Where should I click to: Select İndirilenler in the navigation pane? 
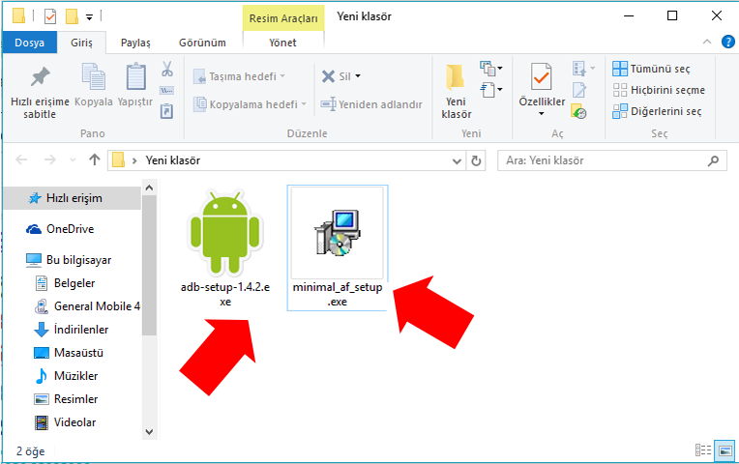pyautogui.click(x=83, y=330)
